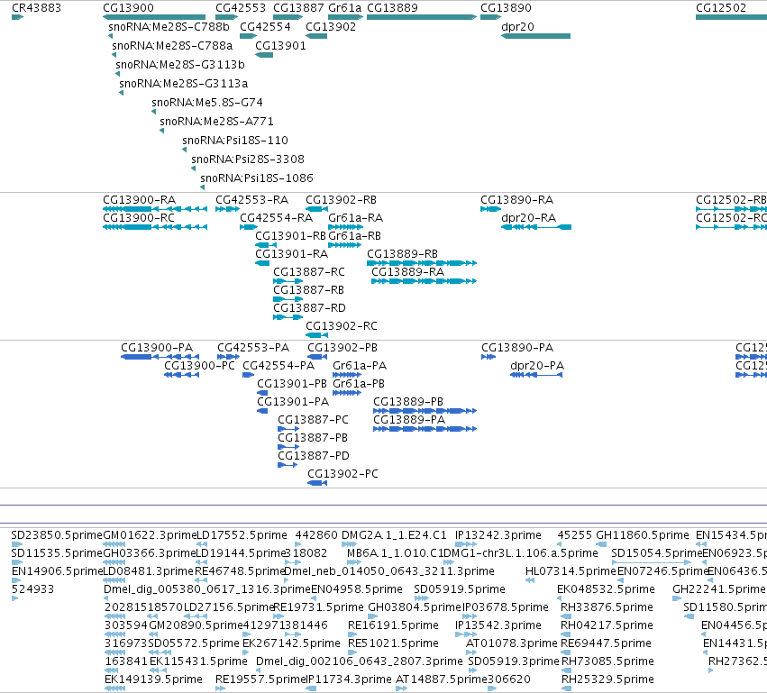The width and height of the screenshot is (767, 693).
Task: Select CG13902-PC protein label
Action: point(342,474)
